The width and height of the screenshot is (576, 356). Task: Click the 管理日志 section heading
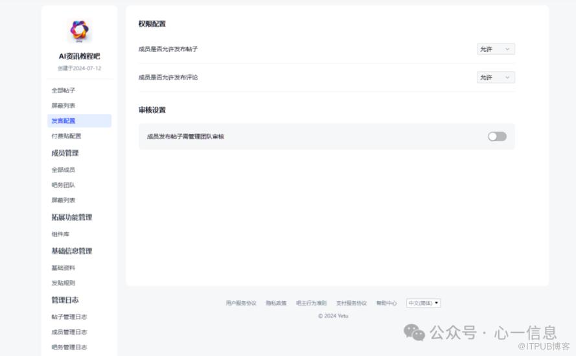point(65,300)
